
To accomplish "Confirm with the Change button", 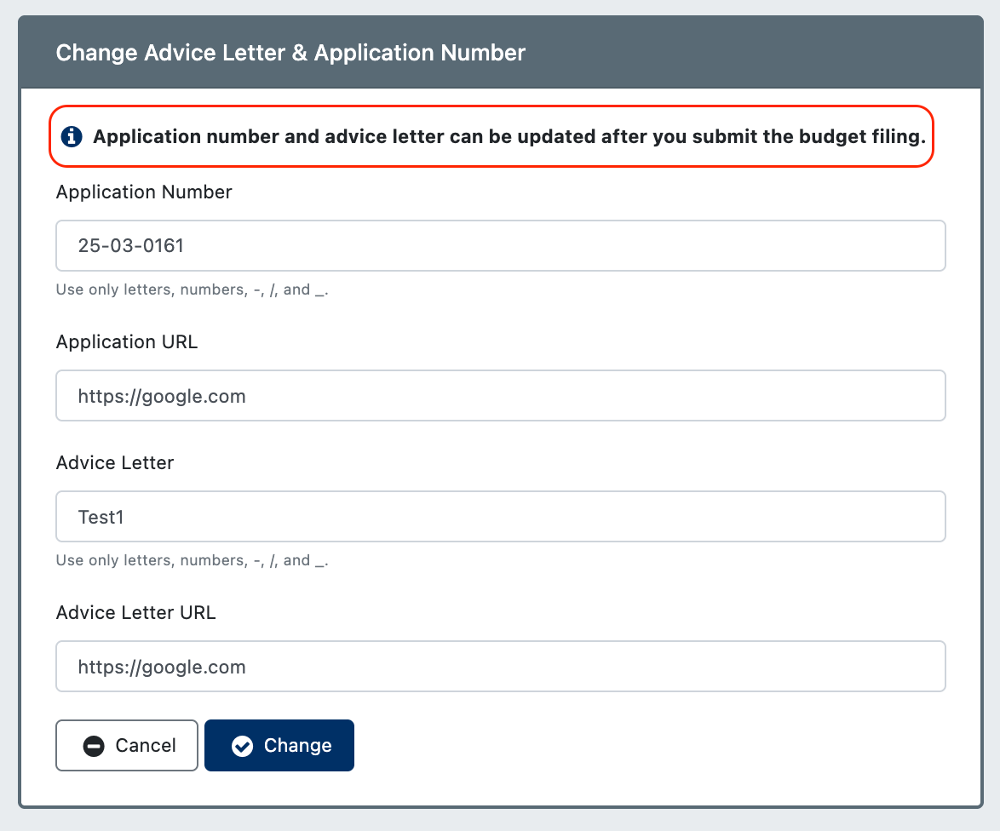I will [x=279, y=746].
